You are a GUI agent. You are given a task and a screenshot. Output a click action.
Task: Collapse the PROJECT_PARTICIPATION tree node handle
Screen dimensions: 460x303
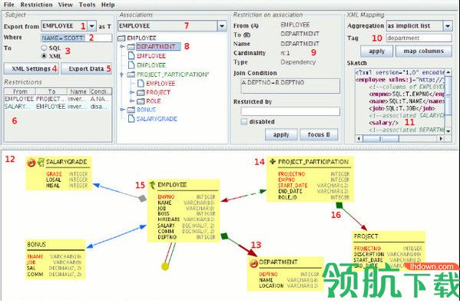click(x=121, y=74)
